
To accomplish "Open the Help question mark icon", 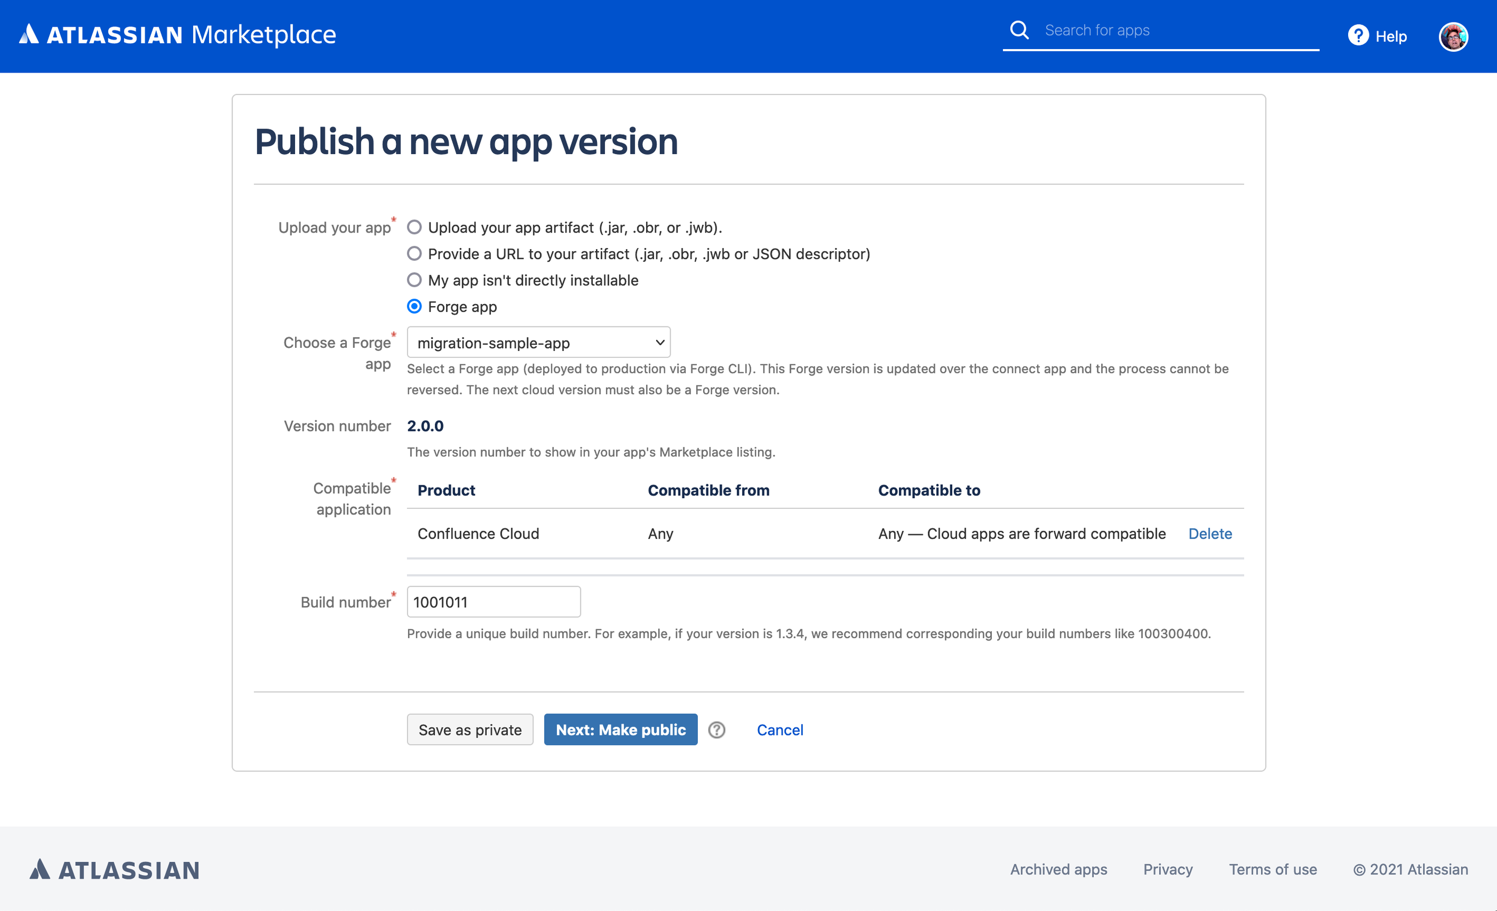I will pyautogui.click(x=1358, y=35).
